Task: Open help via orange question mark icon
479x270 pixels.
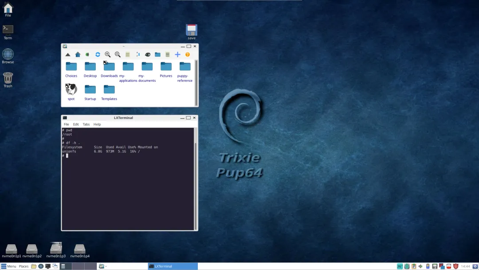Action: [188, 55]
